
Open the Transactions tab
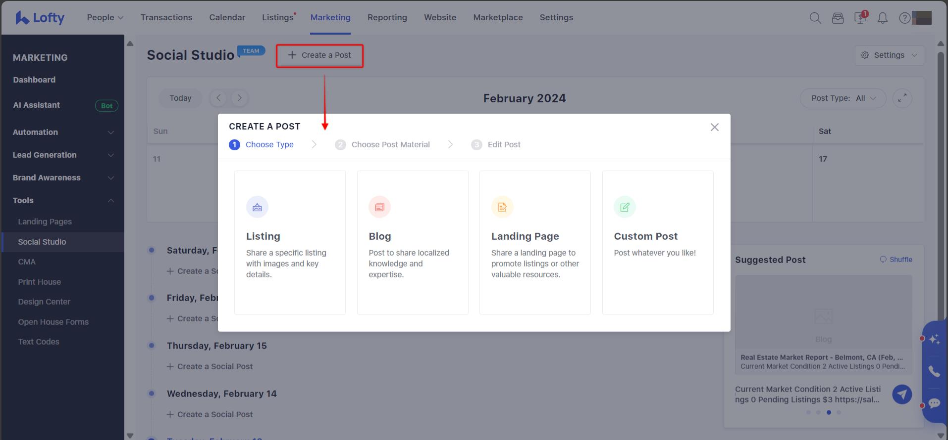166,17
